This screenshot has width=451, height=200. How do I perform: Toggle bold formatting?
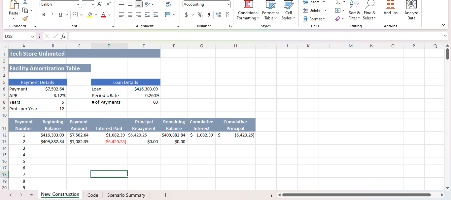coord(43,15)
